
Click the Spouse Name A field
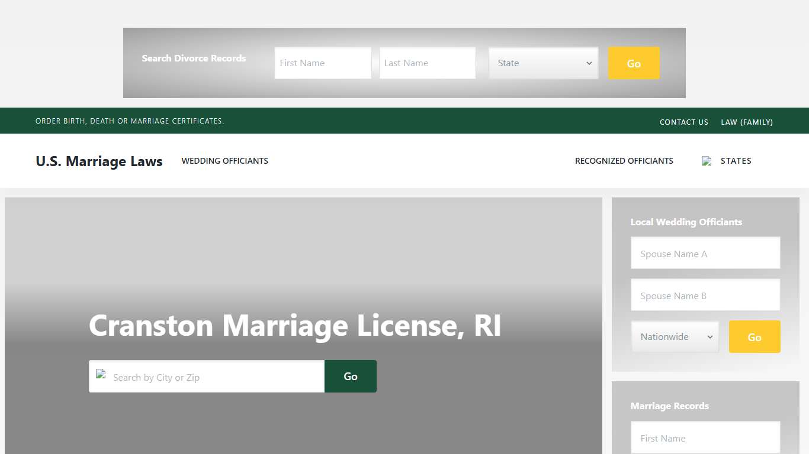click(705, 253)
